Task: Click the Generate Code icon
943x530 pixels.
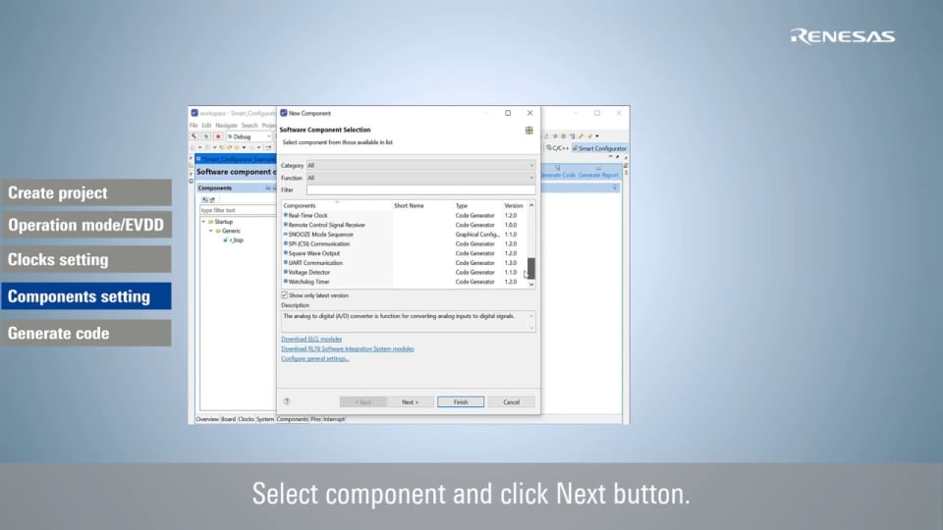Action: tap(557, 169)
